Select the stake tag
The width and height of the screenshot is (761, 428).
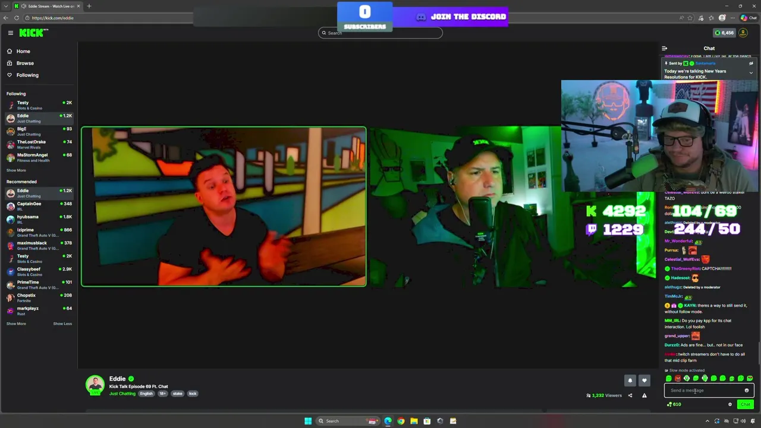[178, 394]
